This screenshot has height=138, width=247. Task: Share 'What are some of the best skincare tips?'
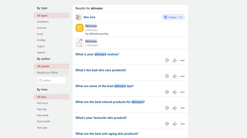click(174, 92)
